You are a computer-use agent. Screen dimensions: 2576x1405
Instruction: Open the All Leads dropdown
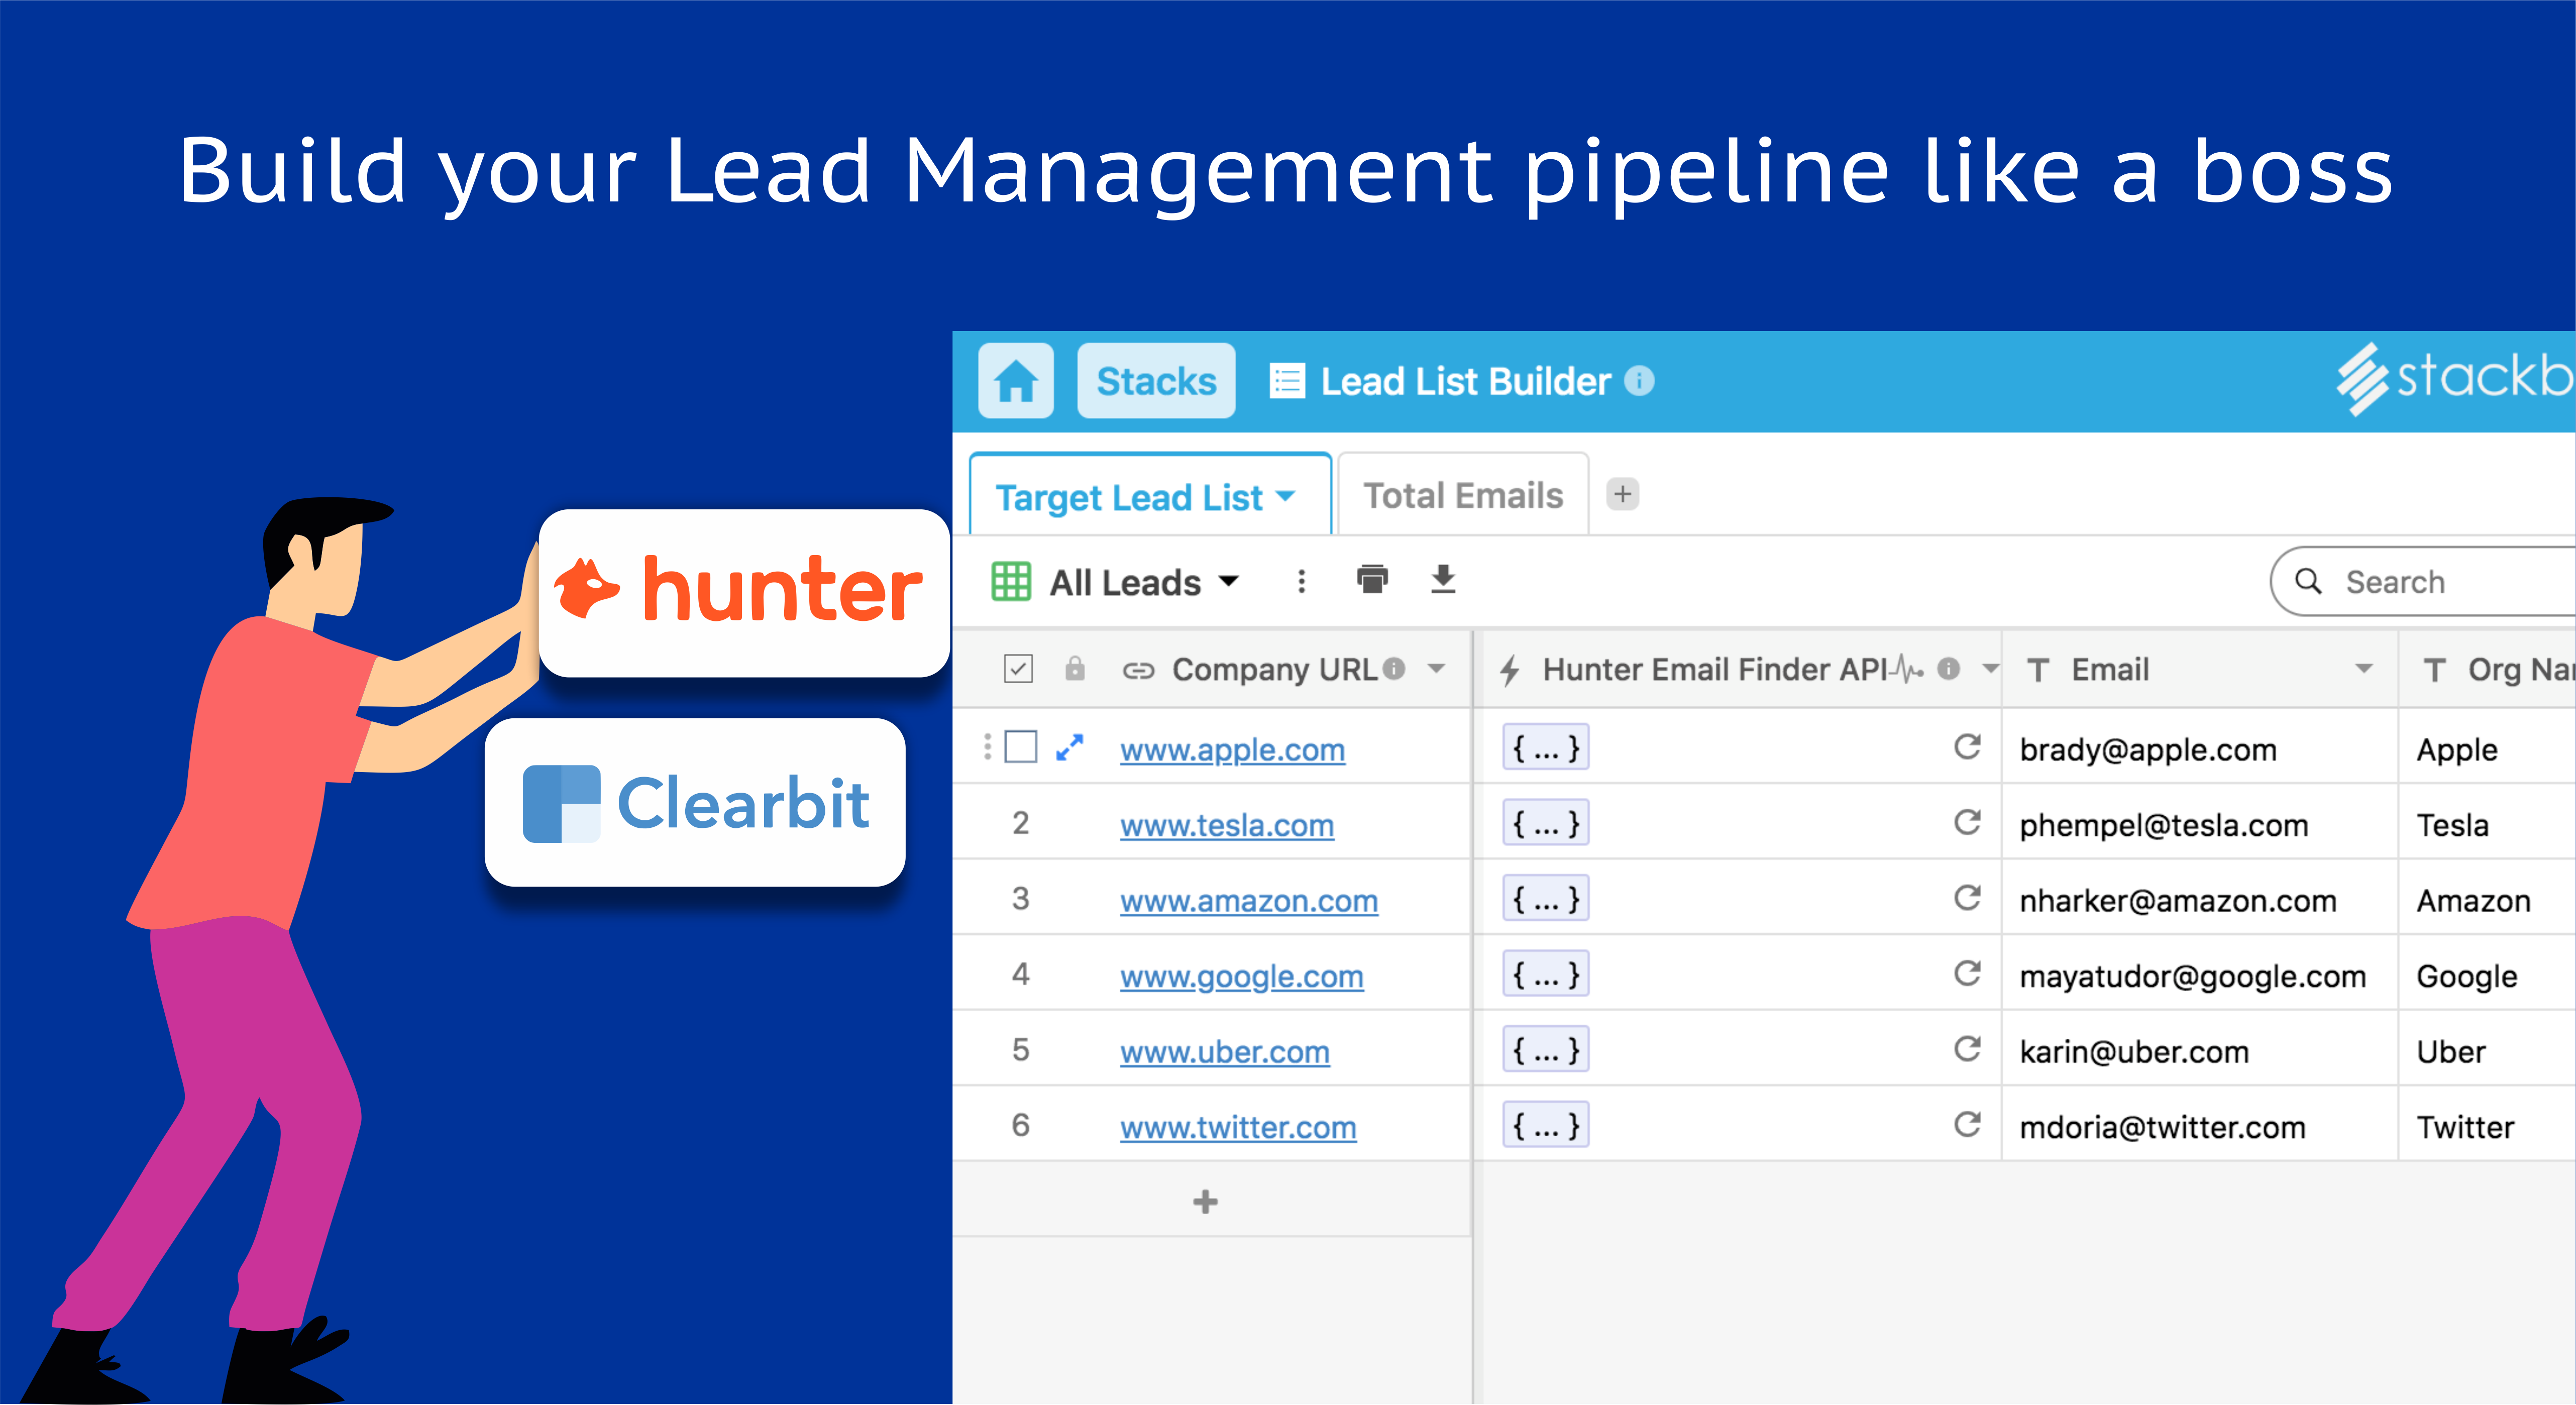1229,581
